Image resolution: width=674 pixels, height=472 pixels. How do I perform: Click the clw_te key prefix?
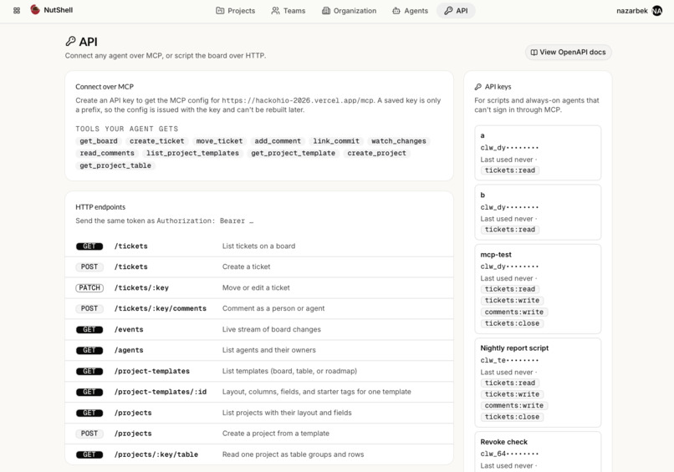[x=509, y=361]
